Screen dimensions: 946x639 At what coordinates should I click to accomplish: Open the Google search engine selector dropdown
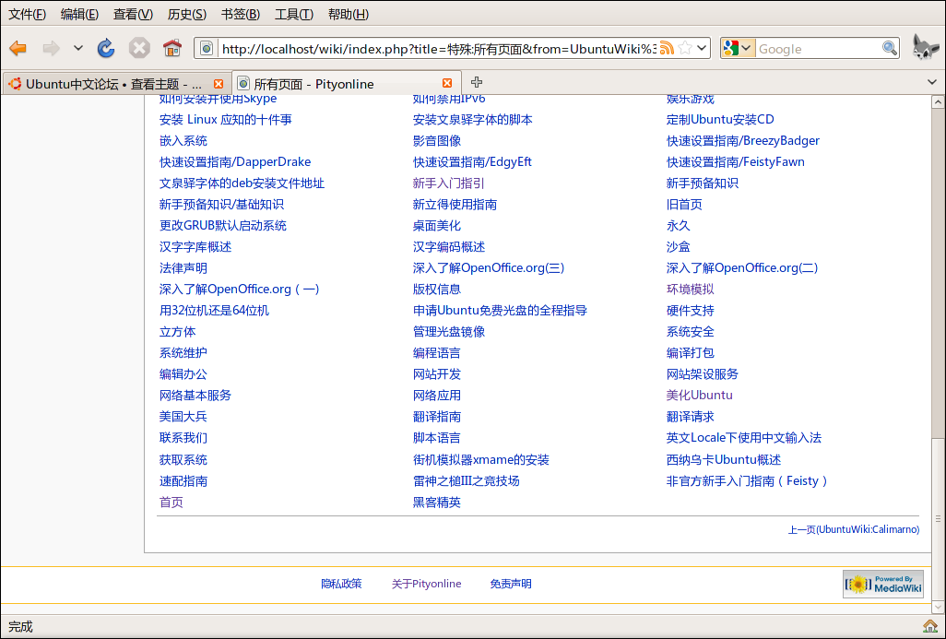pos(738,48)
